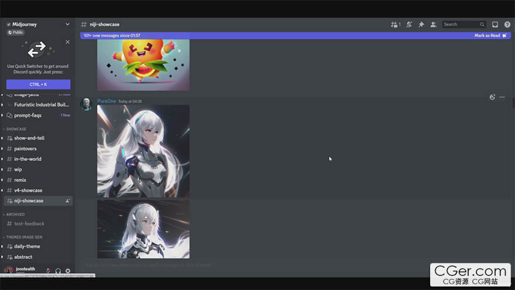Open the Midjourney server dropdown menu
The image size is (515, 290).
pos(67,25)
